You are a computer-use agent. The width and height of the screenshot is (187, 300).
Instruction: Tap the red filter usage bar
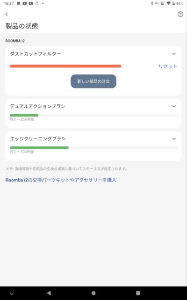(x=68, y=66)
